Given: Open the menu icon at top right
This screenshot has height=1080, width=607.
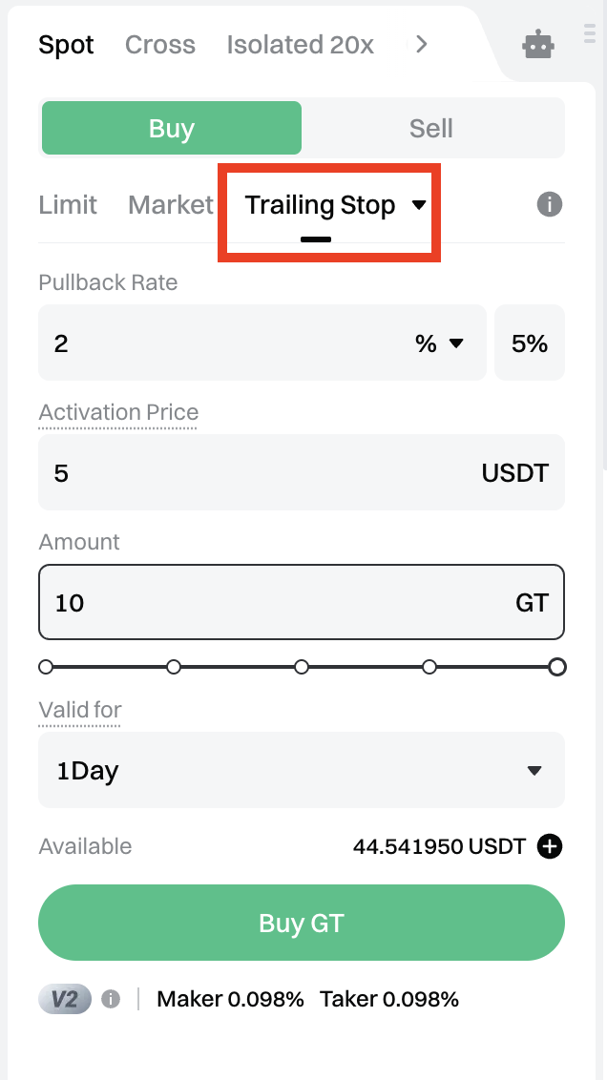Looking at the screenshot, I should coord(589,35).
